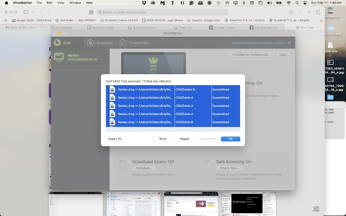The height and width of the screenshot is (216, 346).
Task: Click the Safari share icon
Action: (x=300, y=12)
